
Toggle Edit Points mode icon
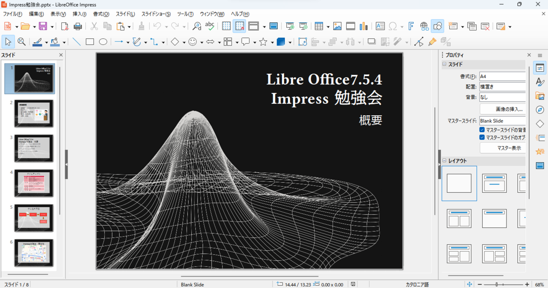pyautogui.click(x=419, y=42)
